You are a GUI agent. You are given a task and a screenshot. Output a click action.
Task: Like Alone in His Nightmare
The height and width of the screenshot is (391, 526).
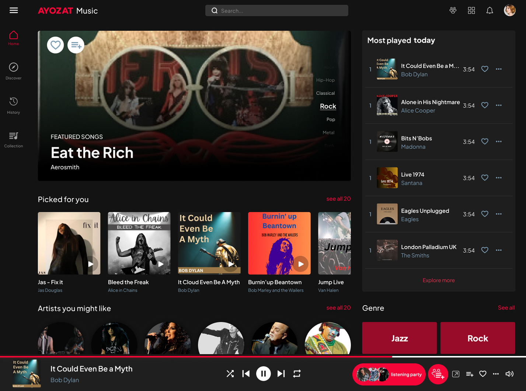[x=485, y=105]
